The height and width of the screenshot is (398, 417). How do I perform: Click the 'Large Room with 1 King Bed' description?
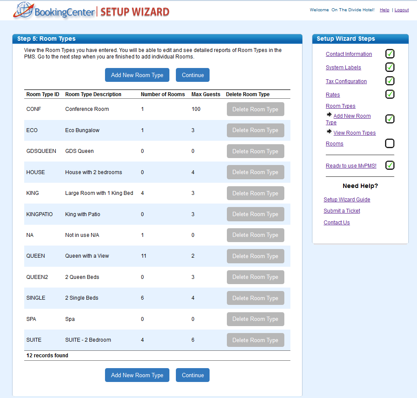pyautogui.click(x=99, y=193)
